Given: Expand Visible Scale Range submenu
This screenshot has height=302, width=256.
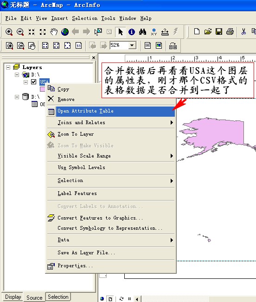Looking at the screenshot, I should (111, 156).
